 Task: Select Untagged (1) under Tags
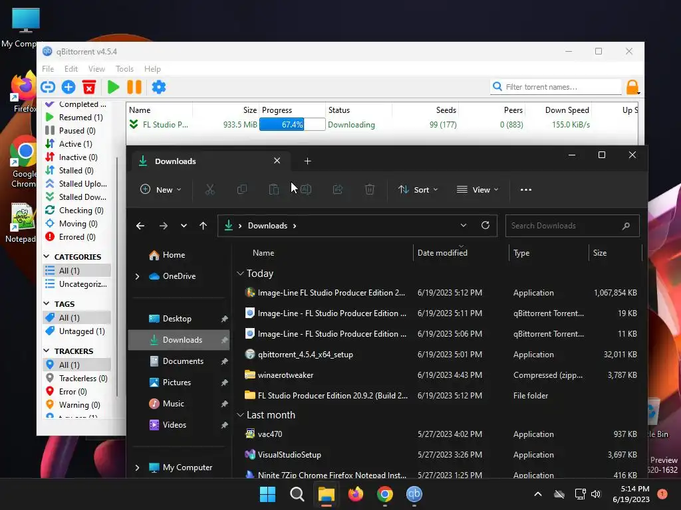click(x=77, y=331)
